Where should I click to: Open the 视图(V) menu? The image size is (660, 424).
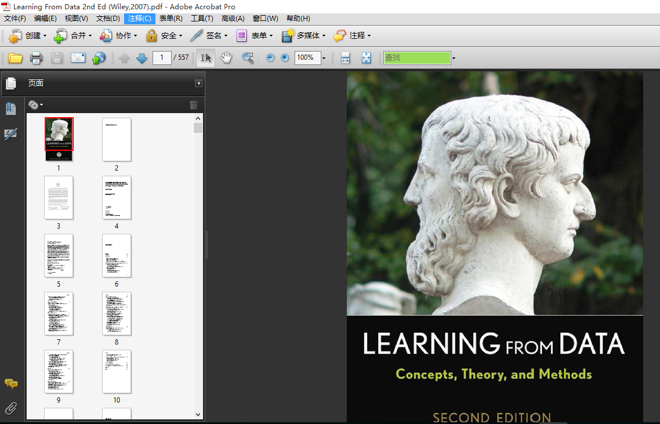tap(76, 19)
